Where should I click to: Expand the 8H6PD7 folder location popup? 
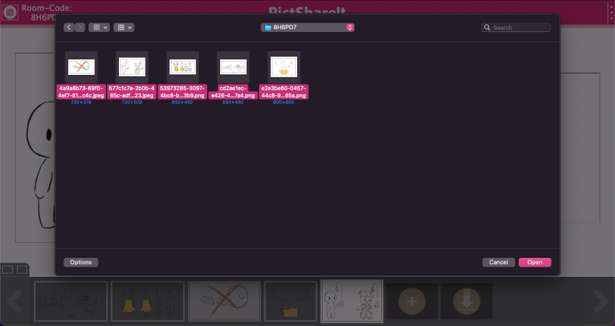pyautogui.click(x=307, y=27)
